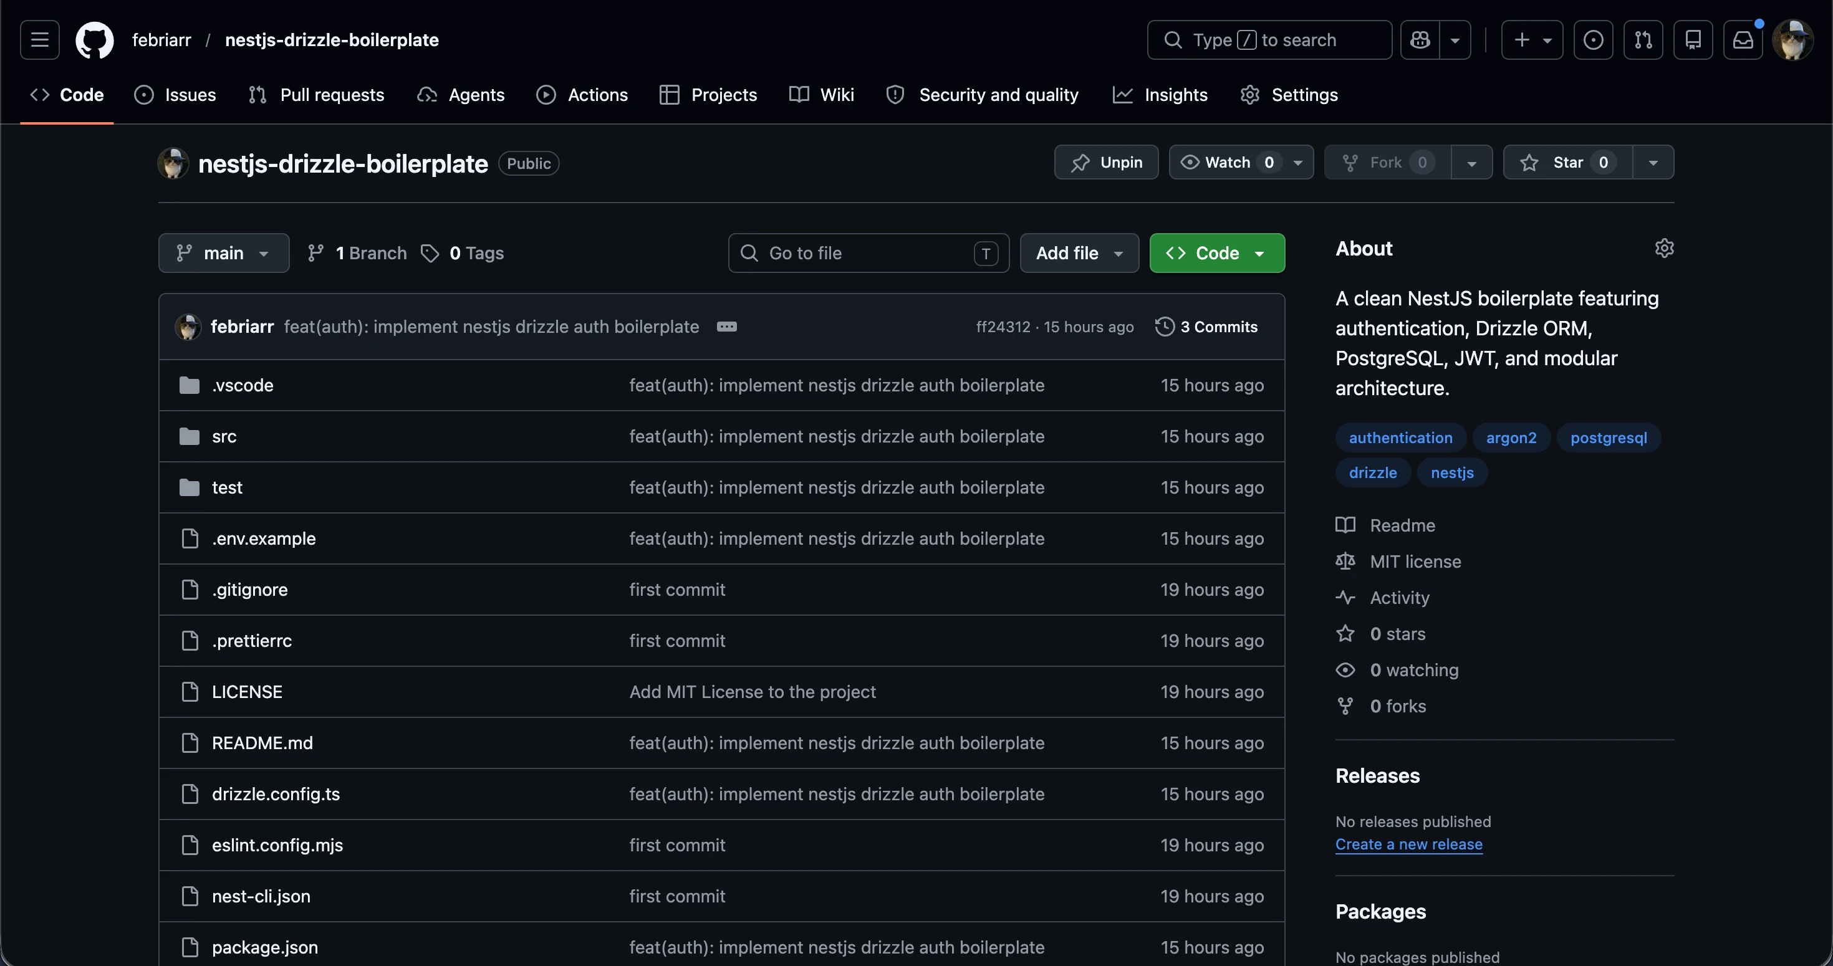Switch to Issues tab
This screenshot has height=966, width=1833.
click(175, 95)
